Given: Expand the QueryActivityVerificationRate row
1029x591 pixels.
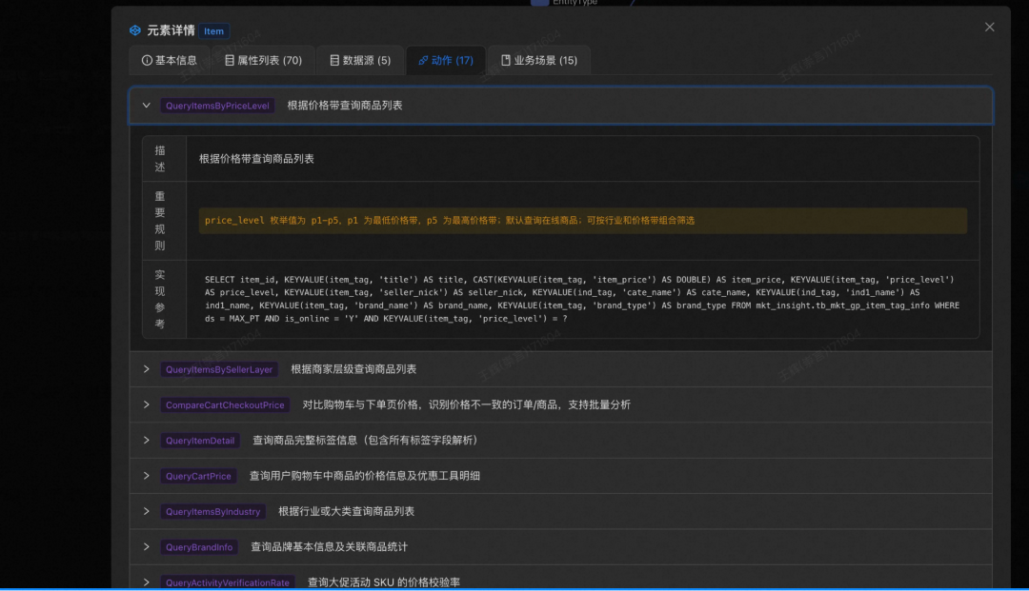Looking at the screenshot, I should click(x=146, y=582).
